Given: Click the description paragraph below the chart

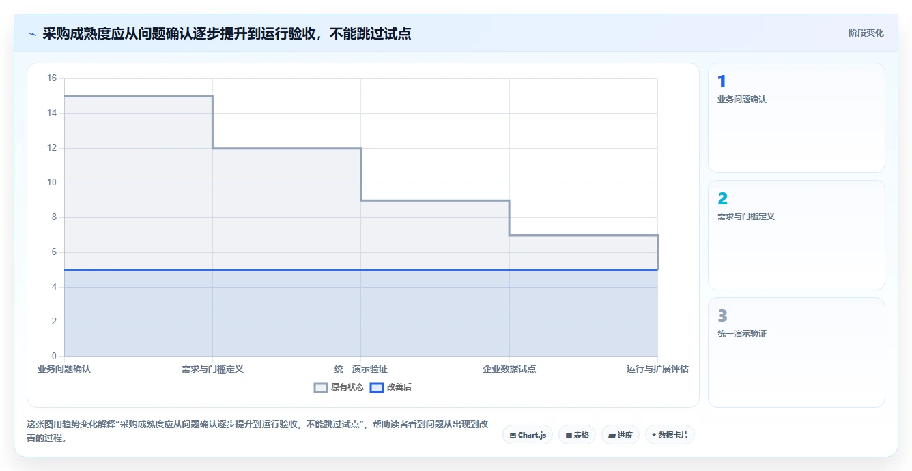Looking at the screenshot, I should 257,431.
